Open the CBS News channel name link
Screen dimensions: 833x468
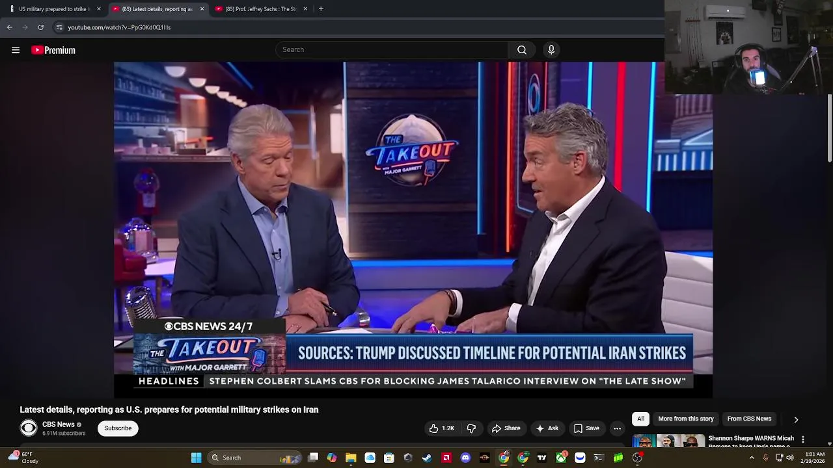tap(59, 424)
